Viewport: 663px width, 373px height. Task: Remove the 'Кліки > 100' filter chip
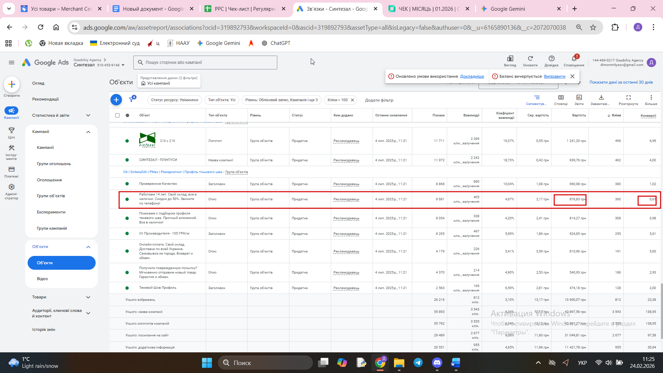click(x=352, y=100)
